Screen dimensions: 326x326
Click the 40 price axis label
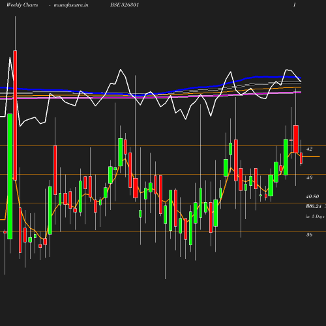(x=309, y=177)
